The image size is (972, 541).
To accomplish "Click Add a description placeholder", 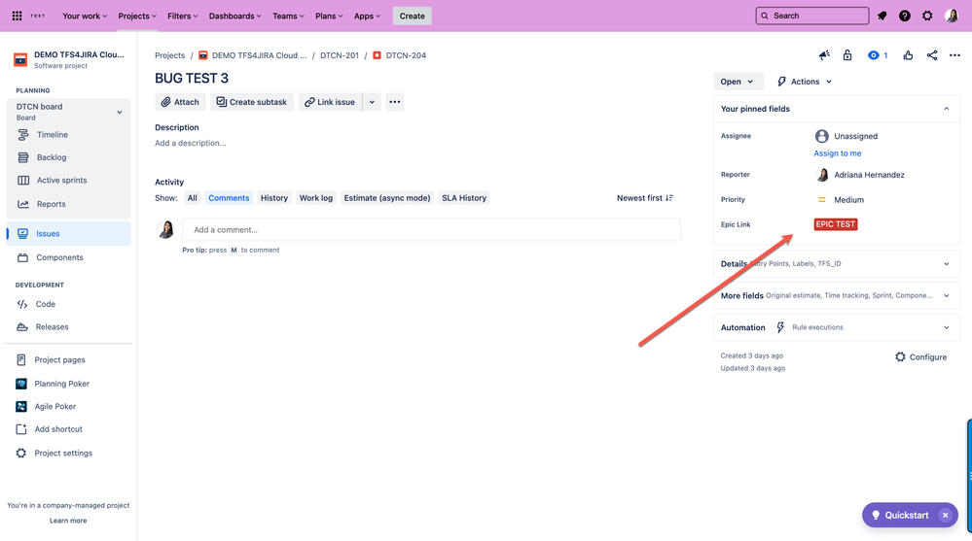I will (x=191, y=143).
